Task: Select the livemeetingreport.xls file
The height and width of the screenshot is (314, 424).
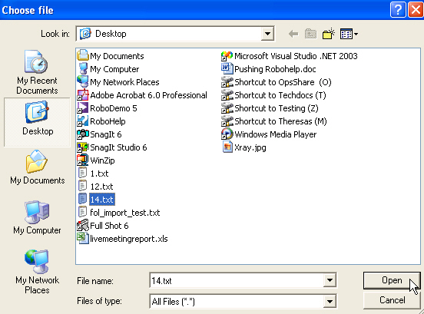Action: coord(122,239)
